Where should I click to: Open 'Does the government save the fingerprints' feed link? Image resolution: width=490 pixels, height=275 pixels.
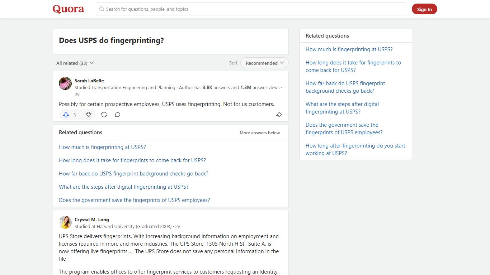pos(135,200)
